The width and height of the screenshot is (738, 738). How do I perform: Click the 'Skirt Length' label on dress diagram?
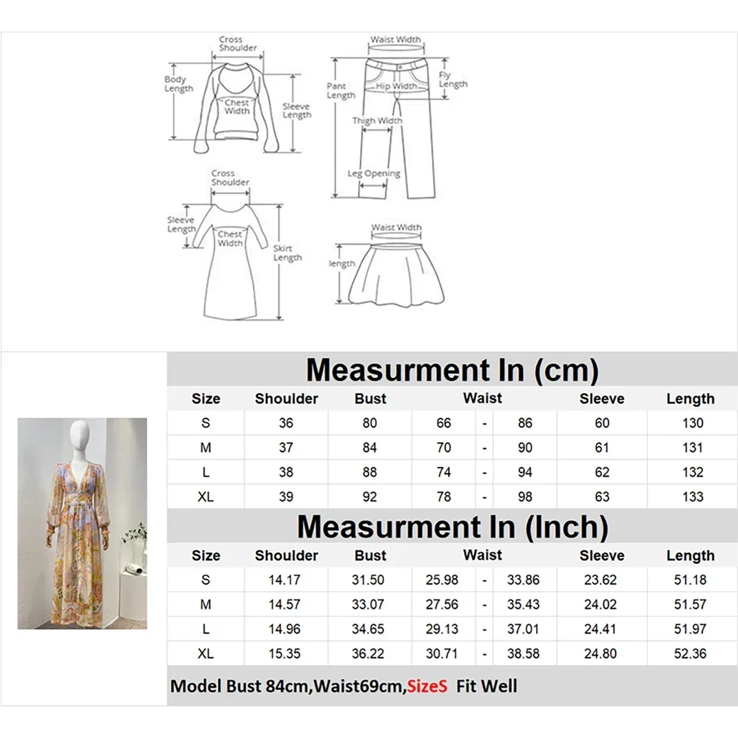[287, 253]
